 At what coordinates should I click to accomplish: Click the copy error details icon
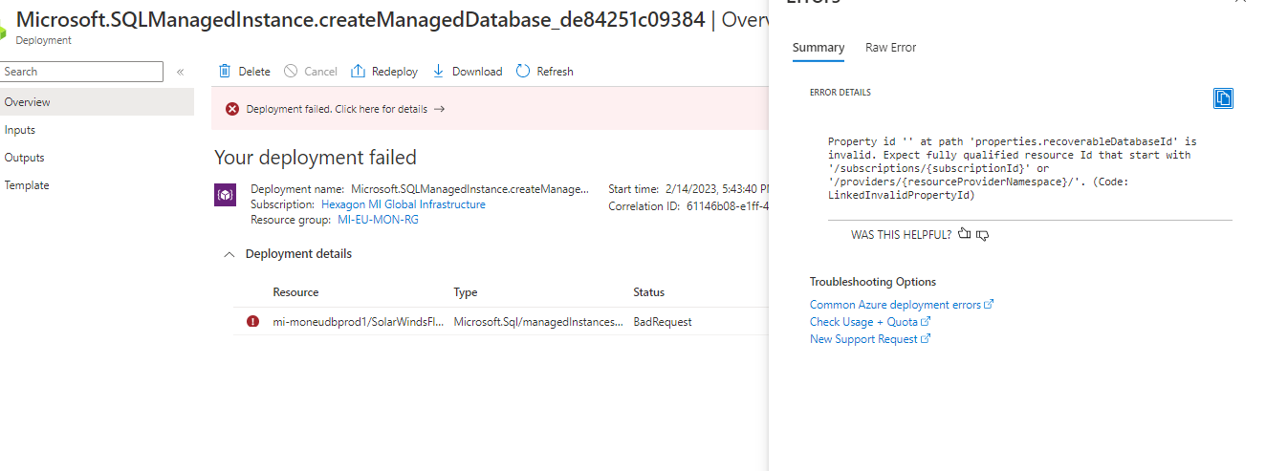point(1223,97)
